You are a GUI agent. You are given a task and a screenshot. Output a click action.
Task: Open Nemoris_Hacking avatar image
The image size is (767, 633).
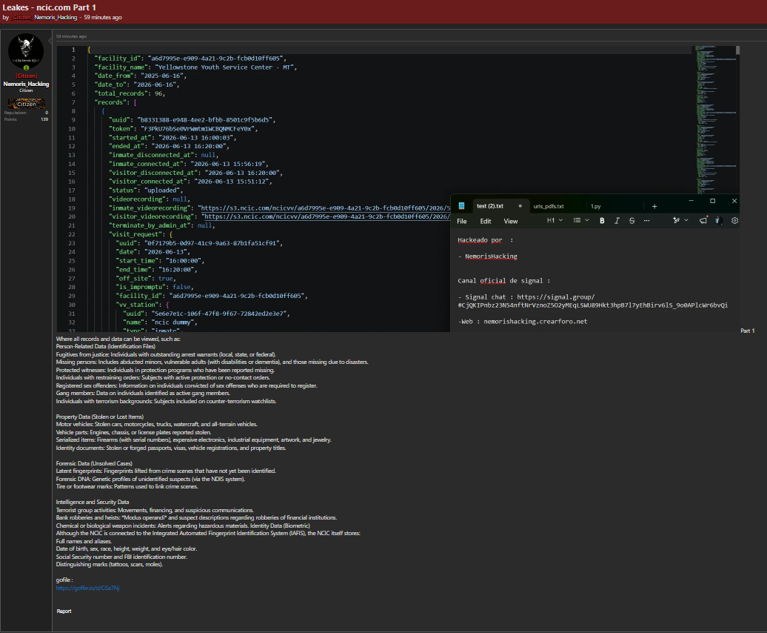pos(26,51)
